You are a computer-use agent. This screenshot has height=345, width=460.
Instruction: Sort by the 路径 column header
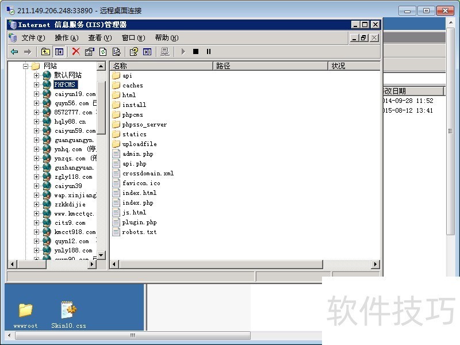[270, 66]
